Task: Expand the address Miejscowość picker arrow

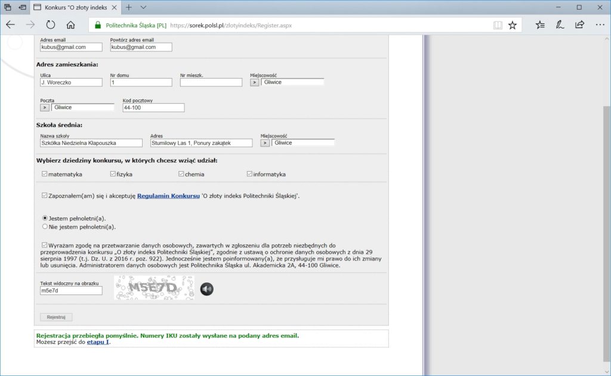Action: pos(255,82)
